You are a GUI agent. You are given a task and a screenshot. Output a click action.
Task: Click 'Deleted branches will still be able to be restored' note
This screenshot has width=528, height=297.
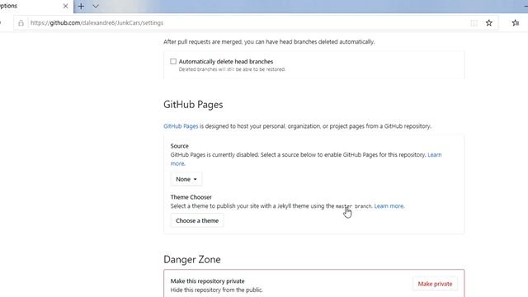(x=232, y=69)
